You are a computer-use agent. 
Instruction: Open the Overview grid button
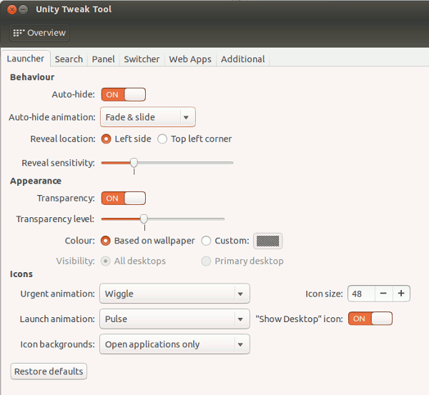(x=39, y=33)
